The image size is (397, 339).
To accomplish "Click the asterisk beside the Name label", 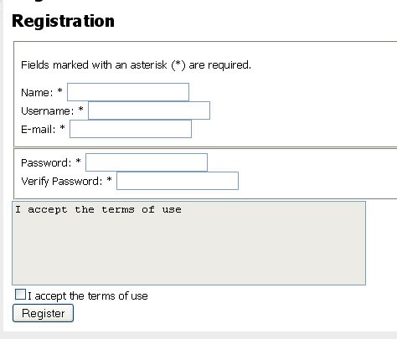I will 59,90.
